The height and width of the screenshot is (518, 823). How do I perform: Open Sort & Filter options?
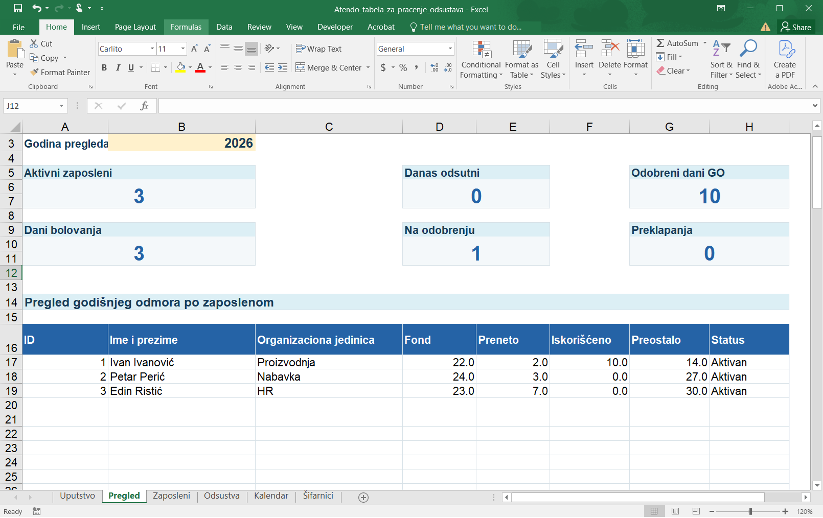tap(721, 59)
